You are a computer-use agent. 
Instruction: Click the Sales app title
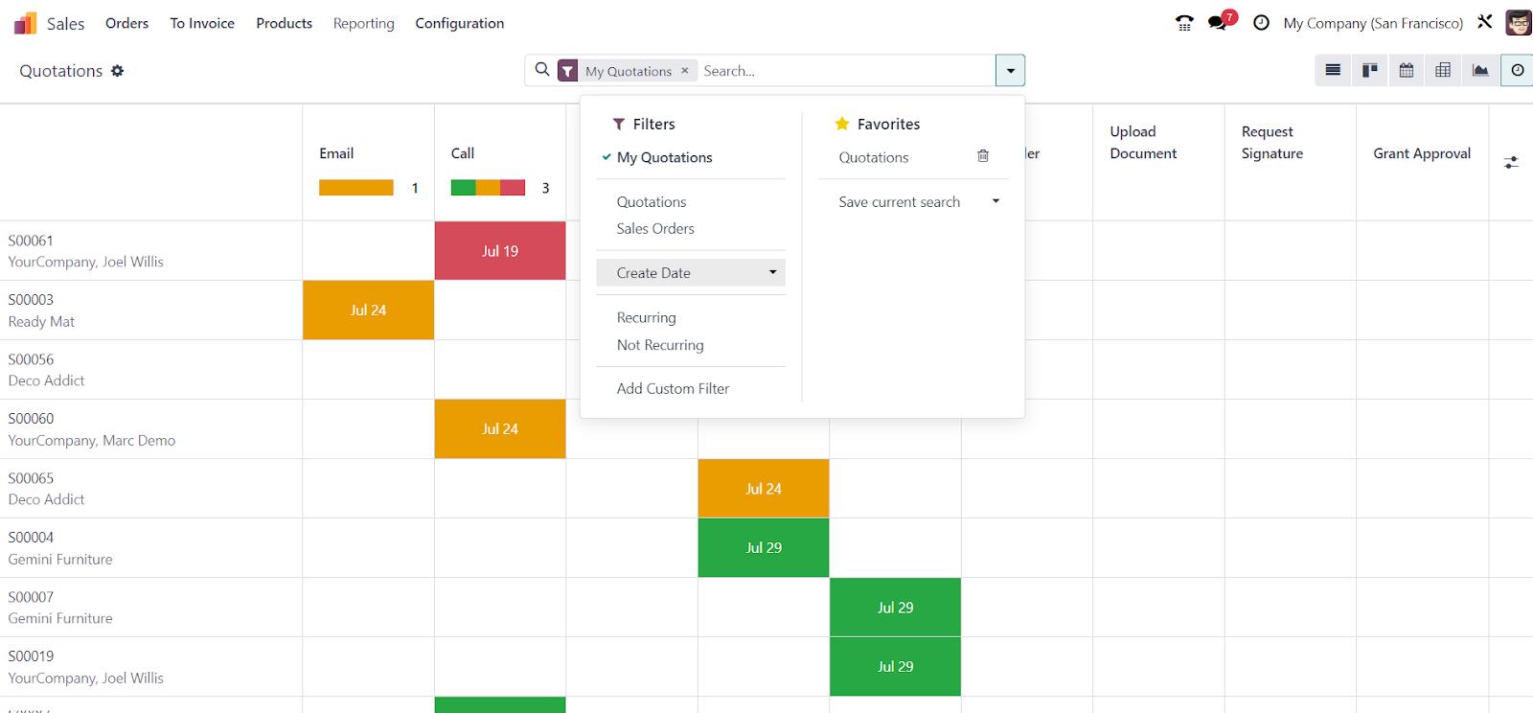[66, 24]
